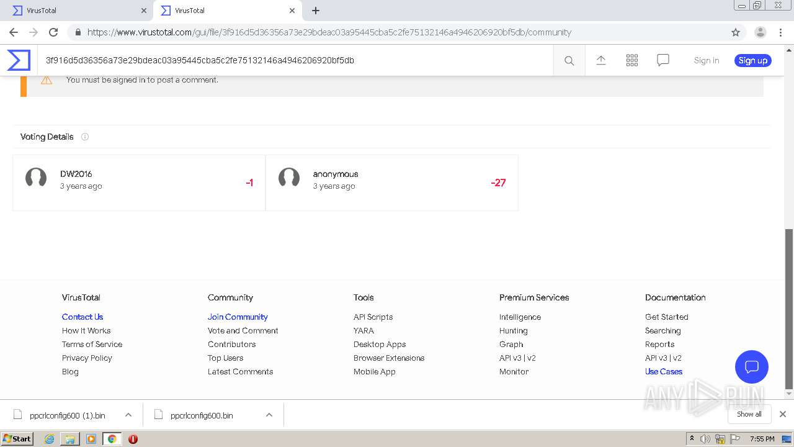
Task: Open Chrome profile avatar icon
Action: coord(760,32)
